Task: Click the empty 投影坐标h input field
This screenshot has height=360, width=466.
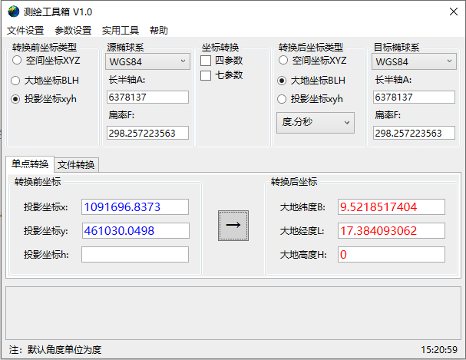Action: (x=135, y=254)
